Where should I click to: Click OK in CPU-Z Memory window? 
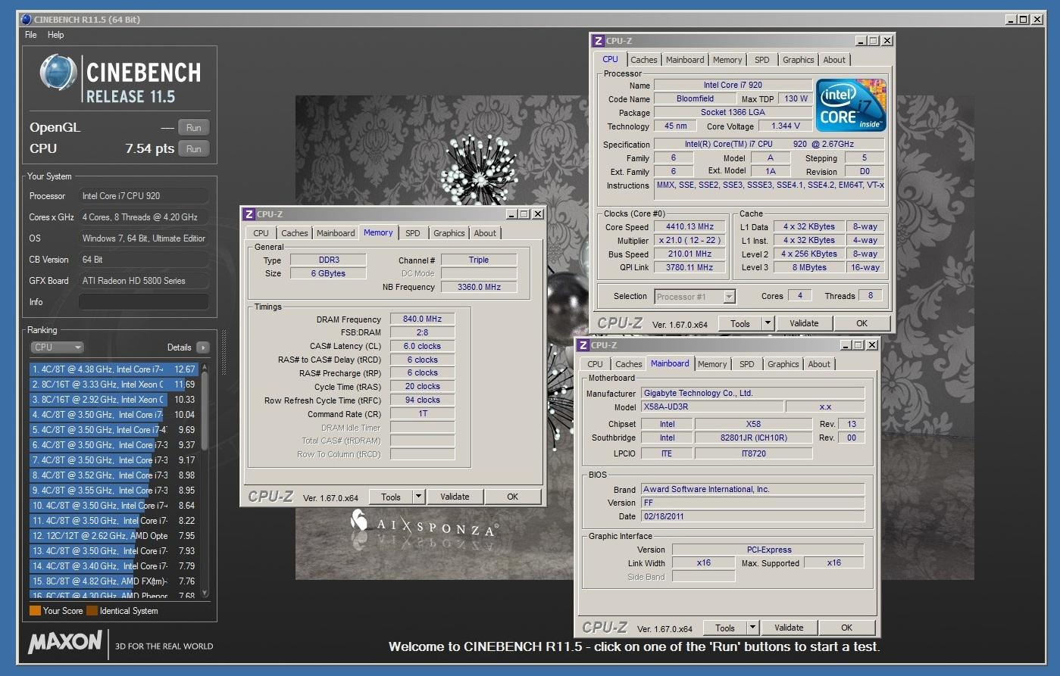click(x=513, y=497)
